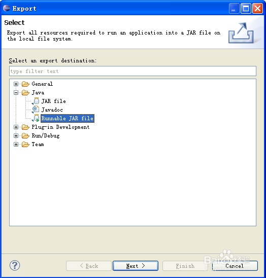
Task: Expand the Team tree node
Action: click(16, 144)
